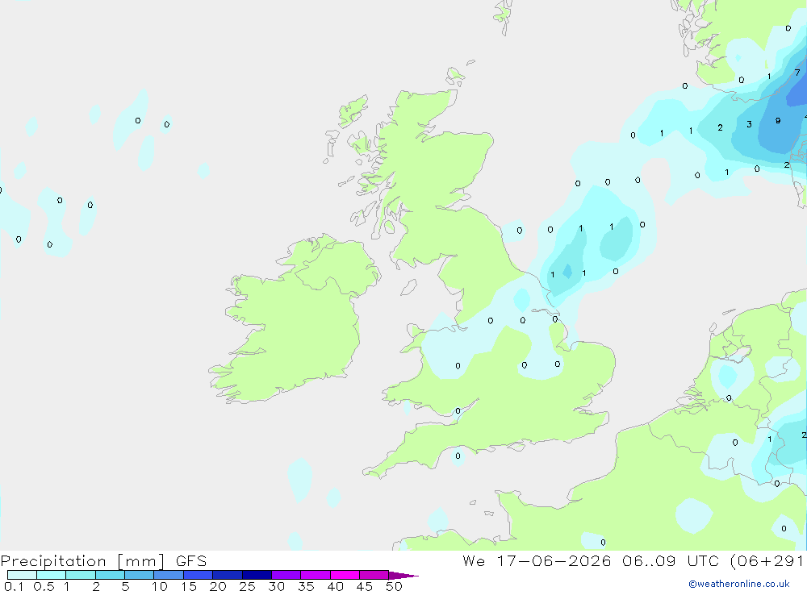The height and width of the screenshot is (591, 807).
Task: Click the legend value '50'
Action: [x=394, y=586]
